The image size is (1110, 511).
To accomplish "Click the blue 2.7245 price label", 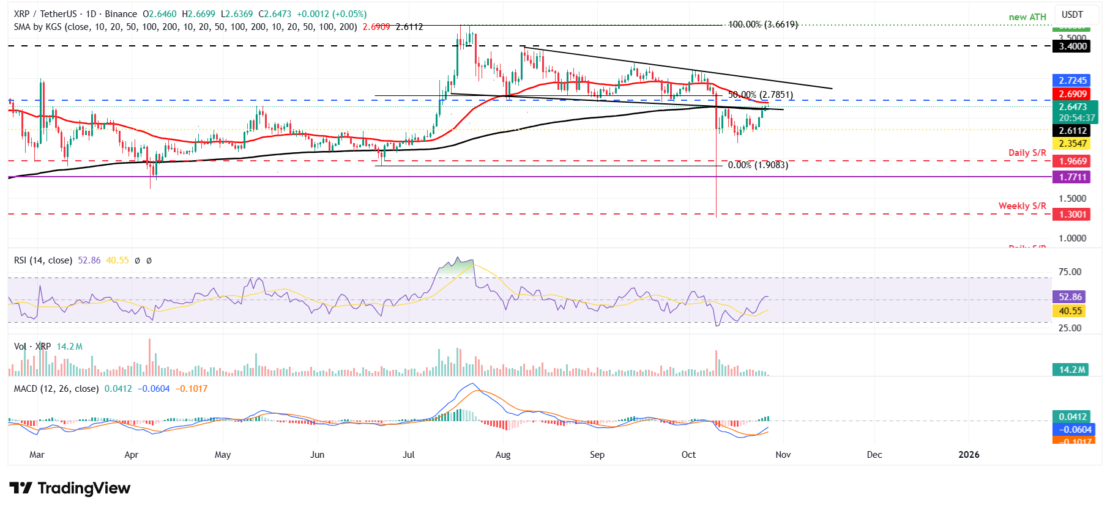I will 1072,81.
